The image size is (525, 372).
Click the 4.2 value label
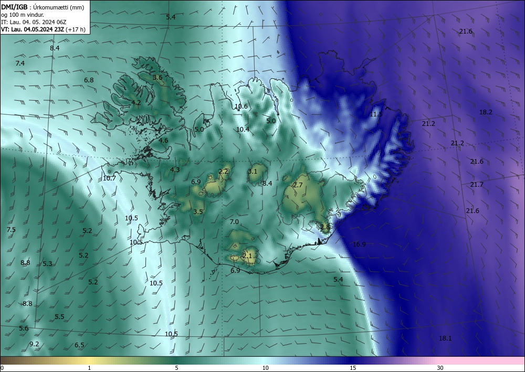[136, 102]
